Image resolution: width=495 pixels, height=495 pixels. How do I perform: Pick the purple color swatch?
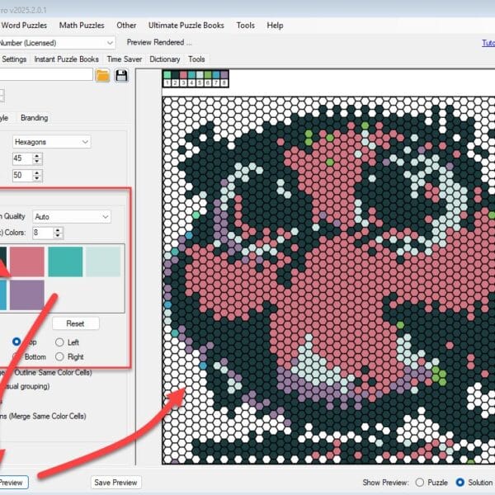tap(28, 295)
